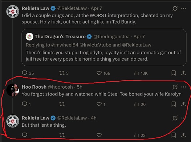Share Rekieta Law's Apr 7 tweet

[x=183, y=73]
